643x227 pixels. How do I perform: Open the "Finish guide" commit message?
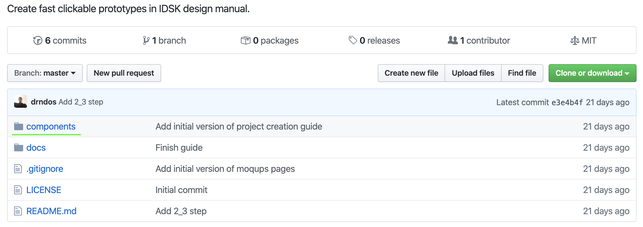(x=179, y=147)
